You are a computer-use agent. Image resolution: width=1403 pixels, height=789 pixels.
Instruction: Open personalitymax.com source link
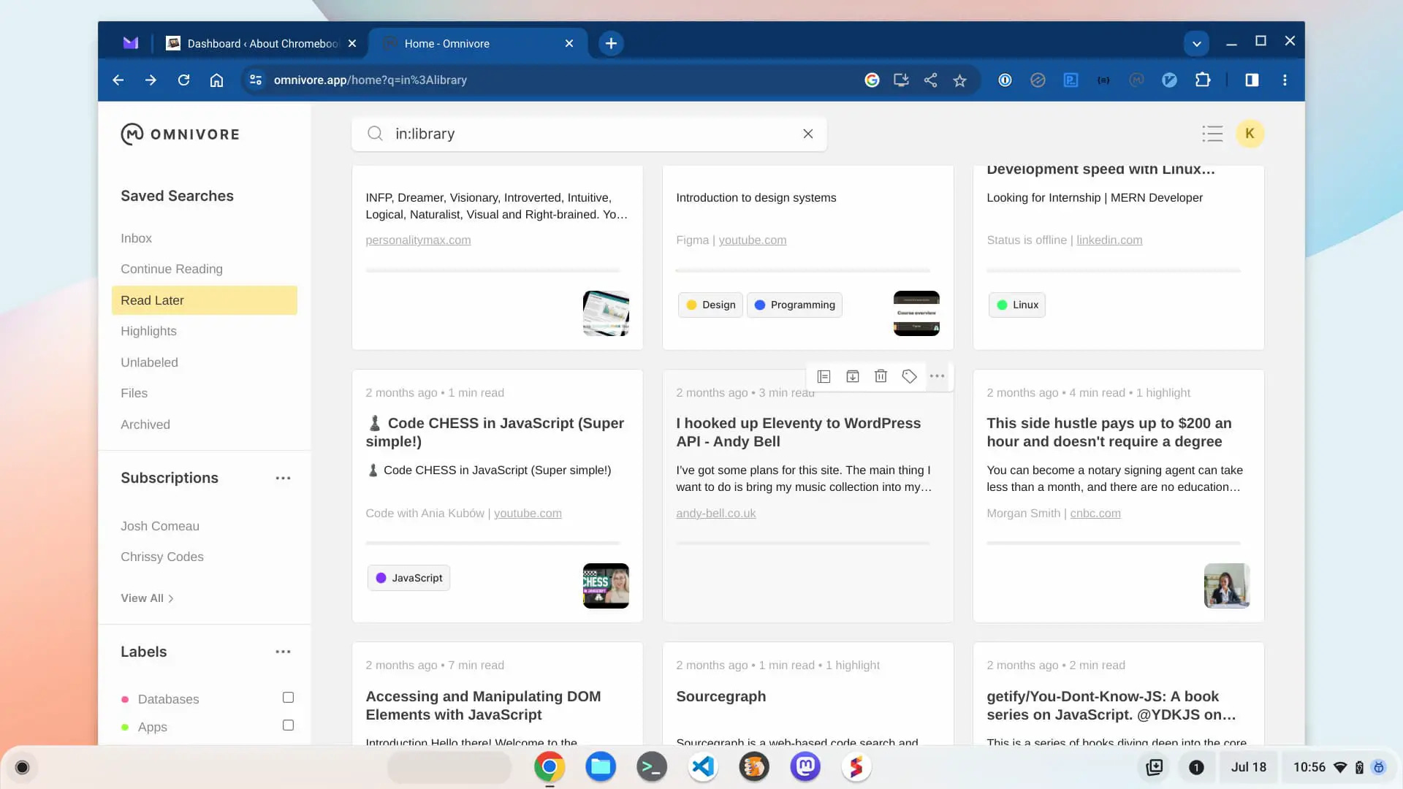(418, 240)
